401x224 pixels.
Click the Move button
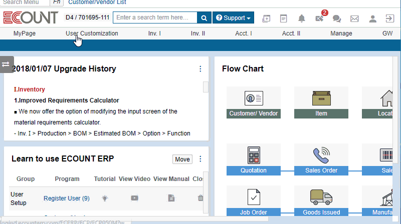click(182, 159)
